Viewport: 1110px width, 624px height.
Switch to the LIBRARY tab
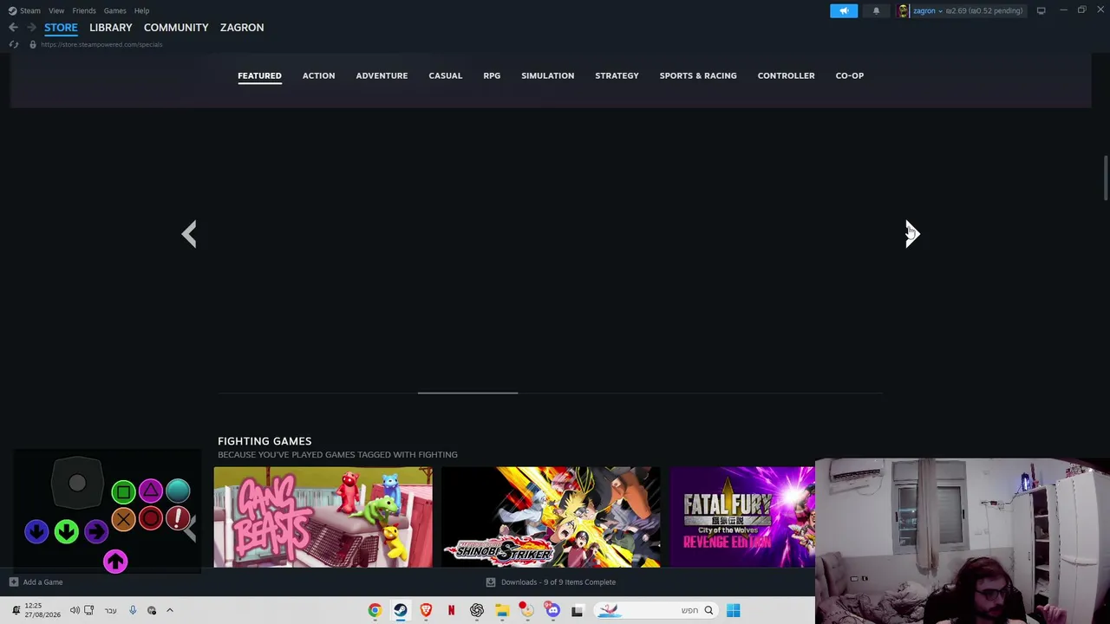pos(111,28)
